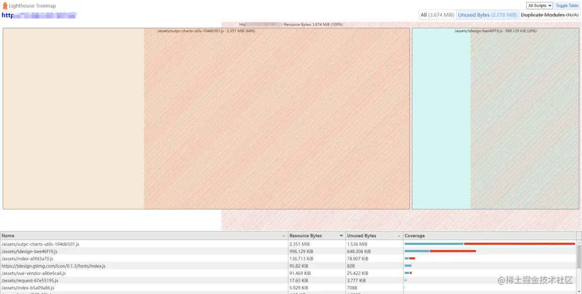Screen dimensions: 582x294
Task: Select row /assets/request-67e55195.js
Action: click(x=288, y=280)
